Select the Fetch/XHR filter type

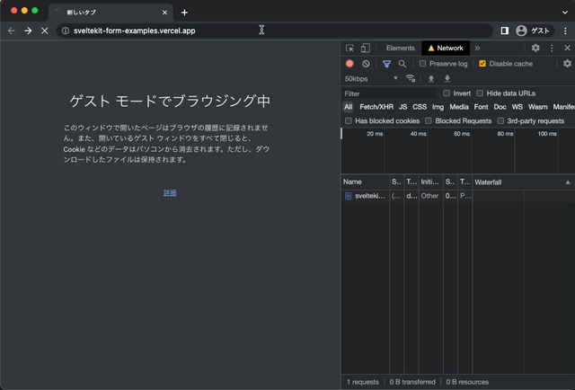pos(376,107)
